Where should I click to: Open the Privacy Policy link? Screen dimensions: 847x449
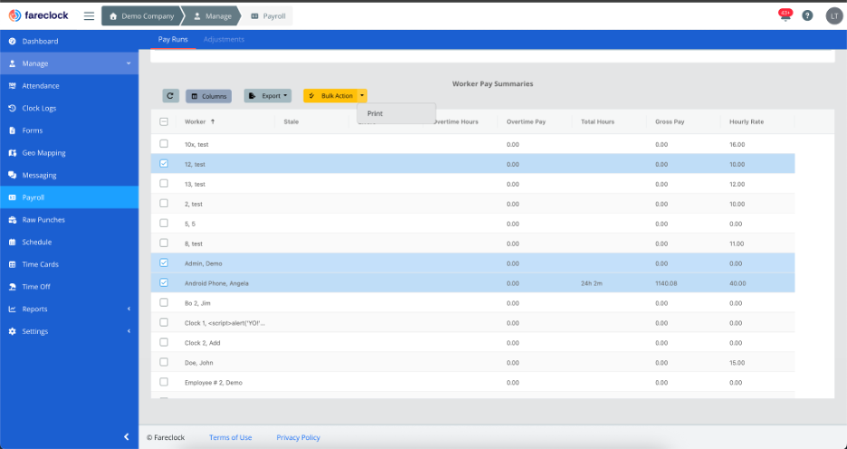299,437
